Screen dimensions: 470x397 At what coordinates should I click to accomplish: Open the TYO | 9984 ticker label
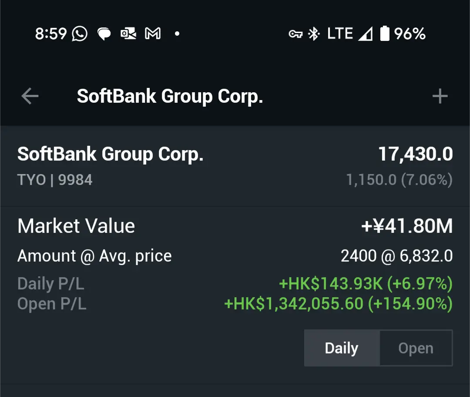55,180
